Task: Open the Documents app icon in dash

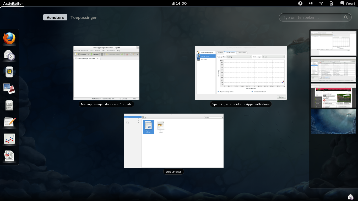Action: coord(9,156)
